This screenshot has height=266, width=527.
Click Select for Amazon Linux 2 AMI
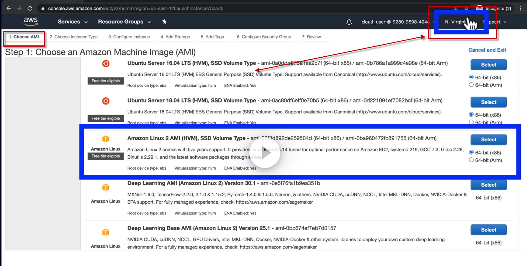pyautogui.click(x=489, y=140)
